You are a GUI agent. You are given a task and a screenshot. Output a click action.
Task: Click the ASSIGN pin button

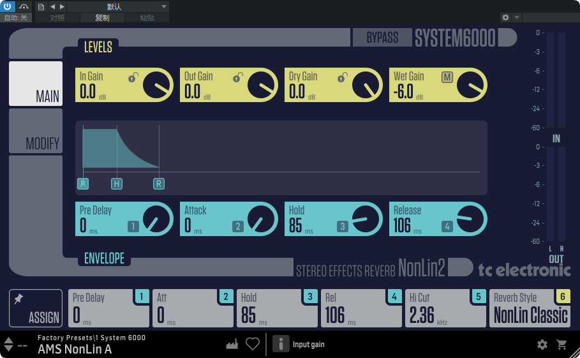point(36,308)
